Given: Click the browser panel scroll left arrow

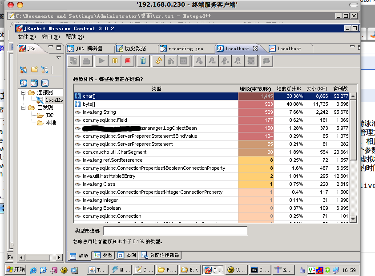Looking at the screenshot, I should [x=22, y=257].
